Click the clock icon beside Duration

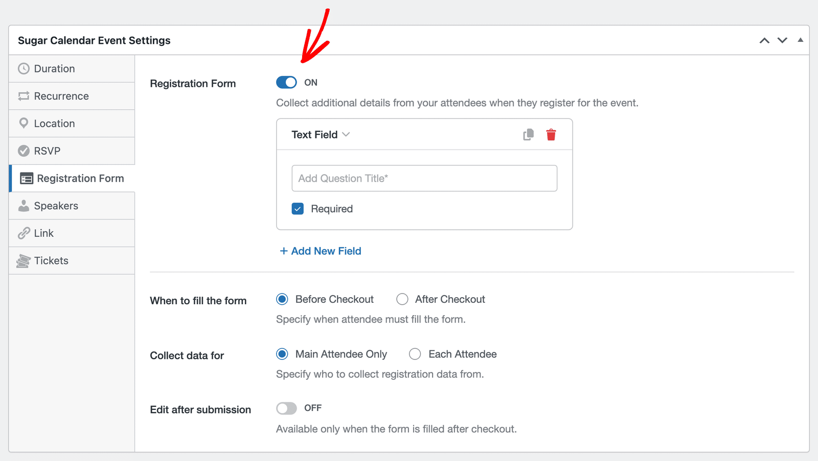(24, 68)
